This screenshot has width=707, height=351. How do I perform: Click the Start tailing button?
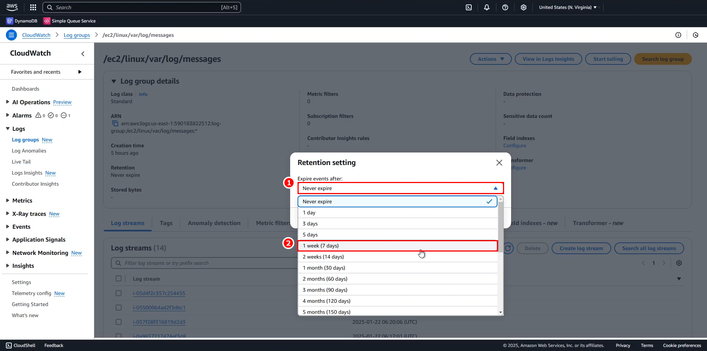[608, 59]
